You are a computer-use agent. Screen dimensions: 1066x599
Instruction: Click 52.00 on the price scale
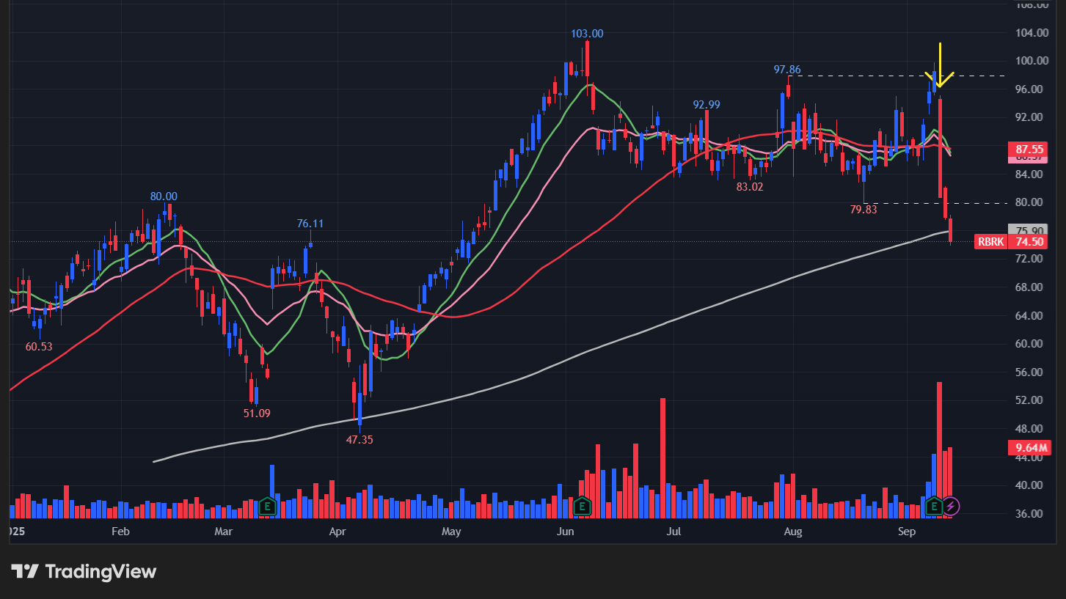coord(1031,400)
